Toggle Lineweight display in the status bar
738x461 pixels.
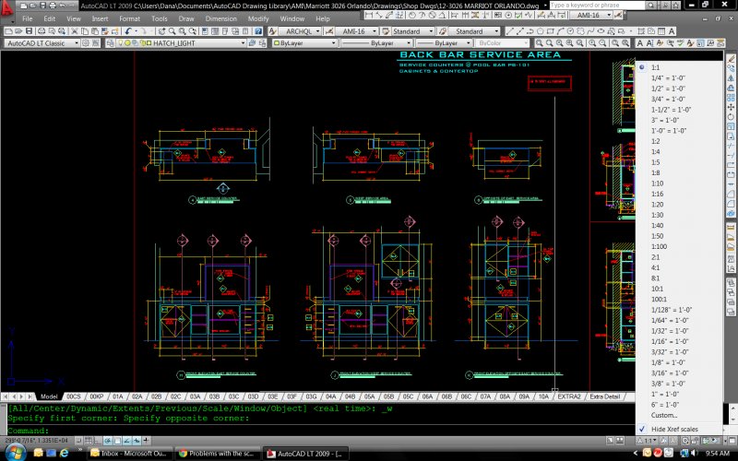coord(147,441)
